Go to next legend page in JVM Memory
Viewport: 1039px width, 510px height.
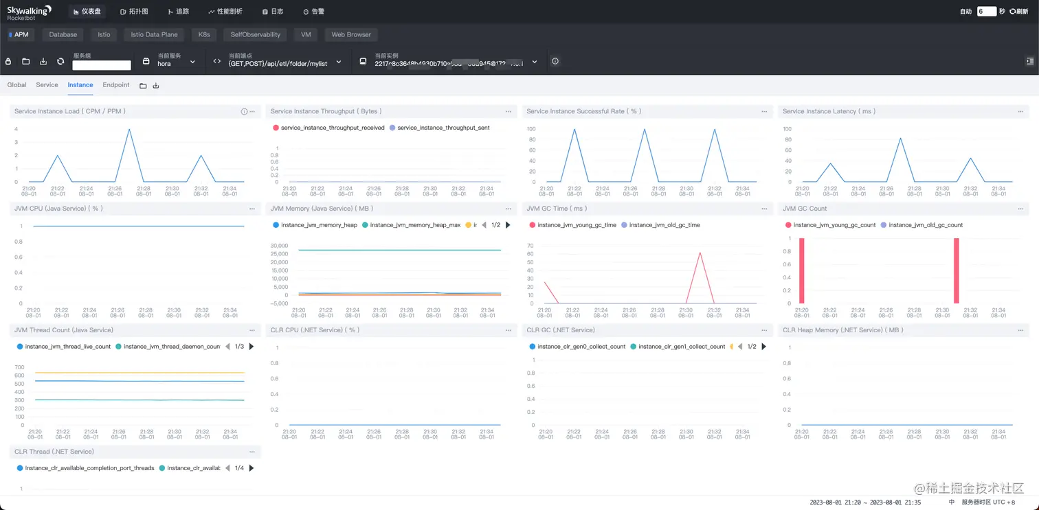tap(508, 225)
